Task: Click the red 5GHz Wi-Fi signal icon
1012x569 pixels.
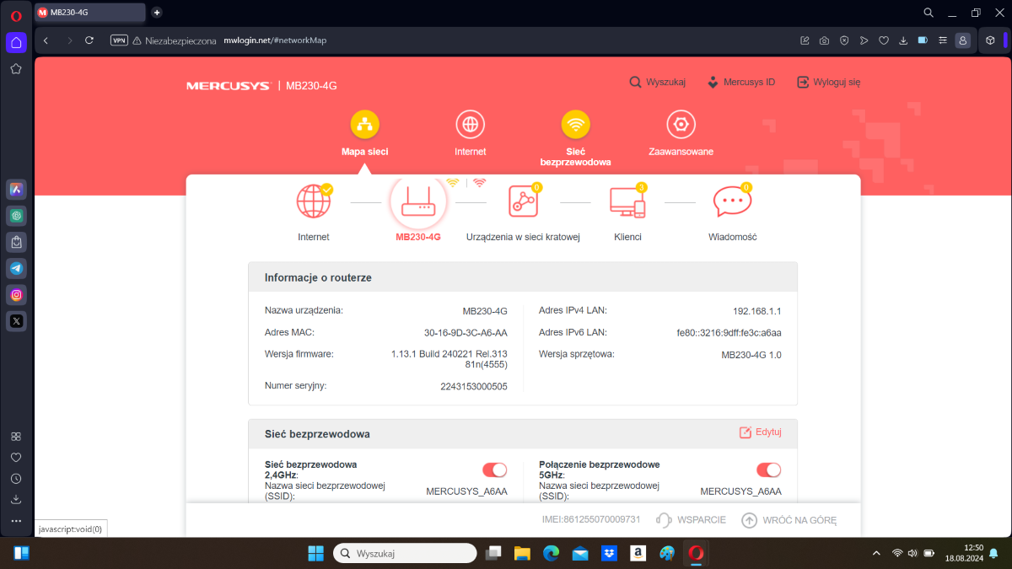Action: 479,182
